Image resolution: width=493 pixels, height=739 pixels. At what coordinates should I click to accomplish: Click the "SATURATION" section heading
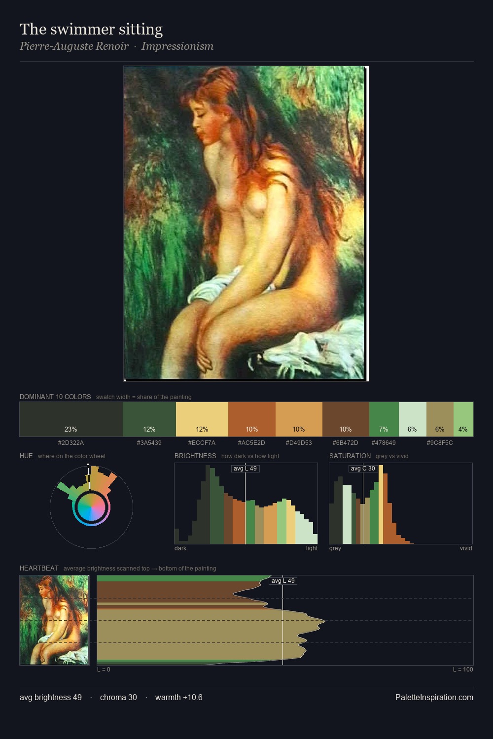pos(350,456)
